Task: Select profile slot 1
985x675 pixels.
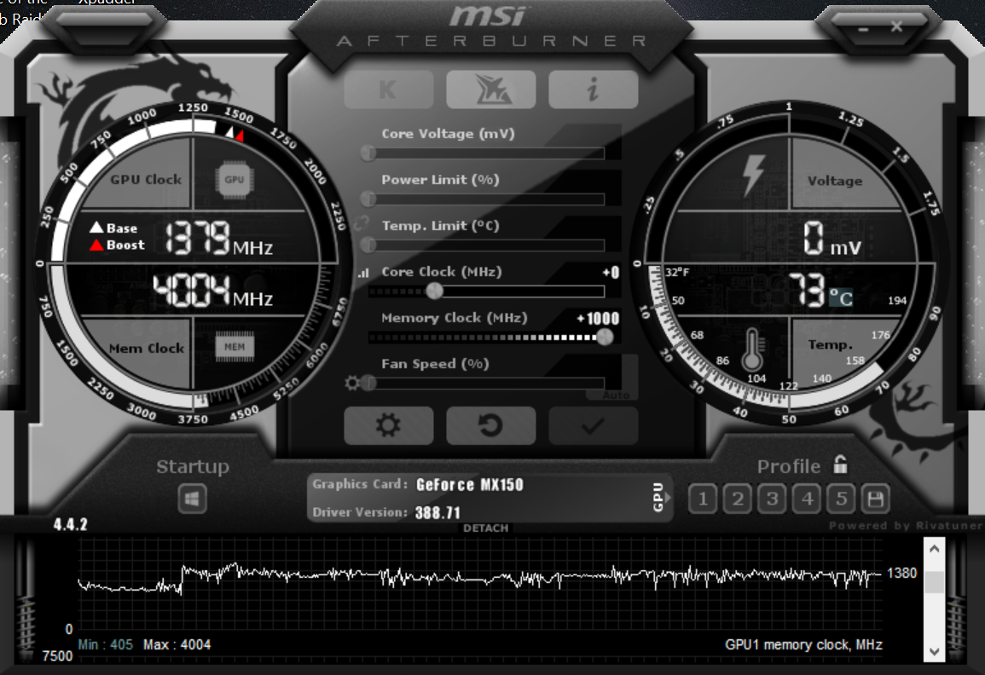Action: [x=703, y=499]
